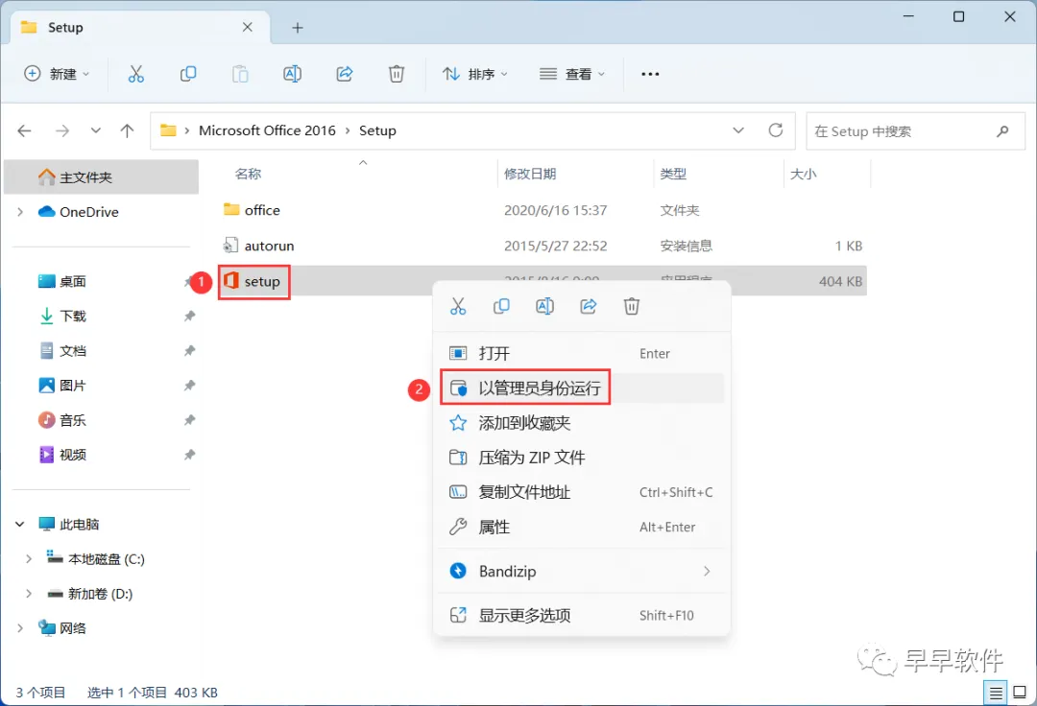Viewport: 1037px width, 706px height.
Task: Open the toolbar's three-dots more options
Action: 650,74
